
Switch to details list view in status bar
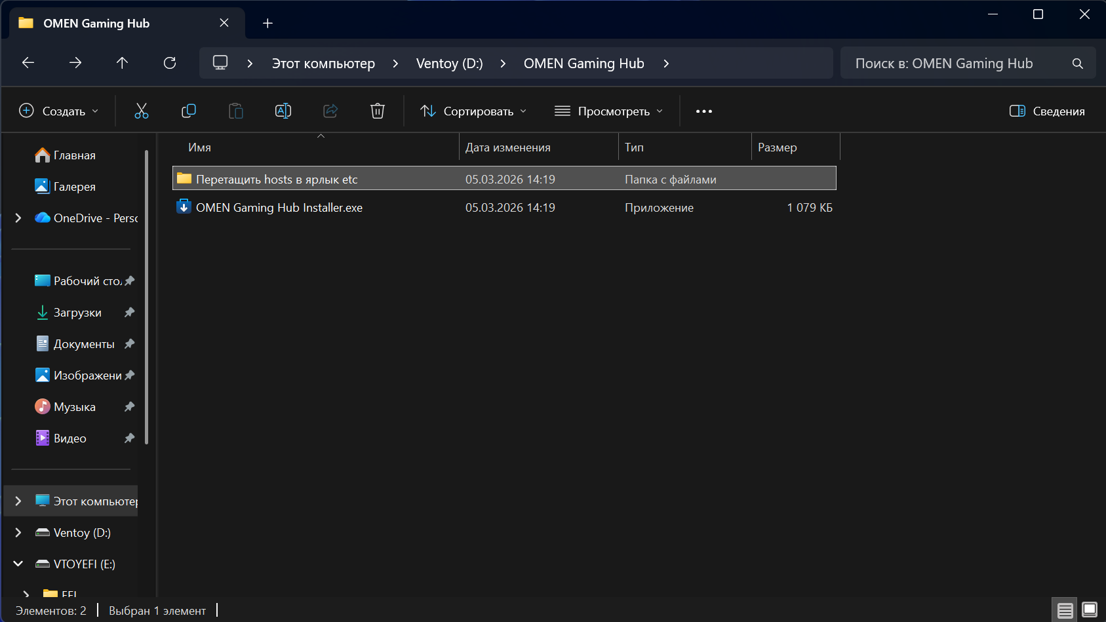point(1065,610)
